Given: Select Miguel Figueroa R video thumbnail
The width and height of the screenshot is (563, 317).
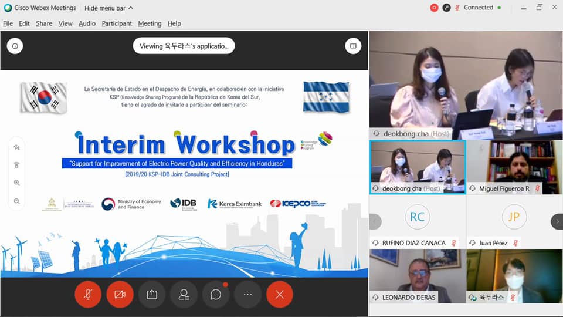Looking at the screenshot, I should [x=514, y=167].
